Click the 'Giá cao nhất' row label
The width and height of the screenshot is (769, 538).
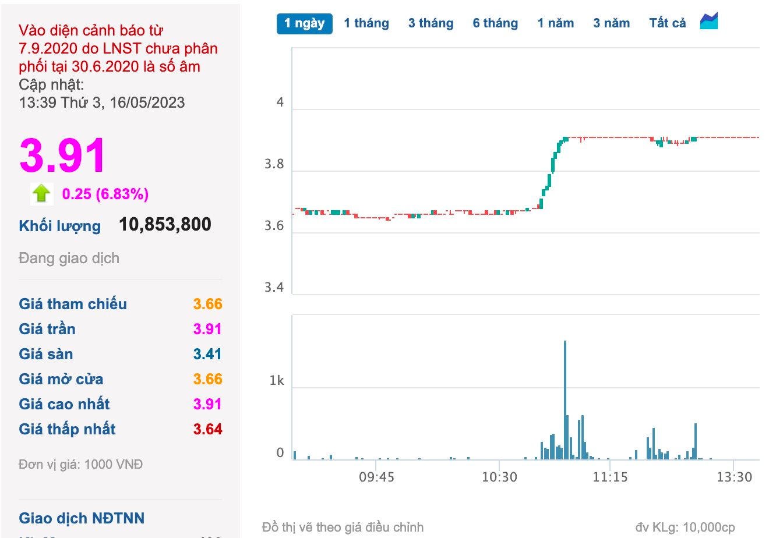pos(64,404)
